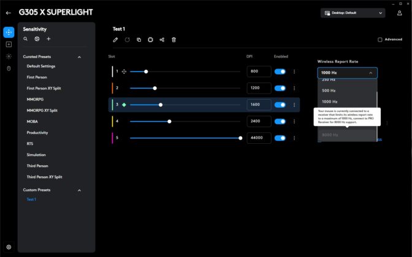This screenshot has height=257, width=412.
Task: Select the RTS preset
Action: [30, 143]
